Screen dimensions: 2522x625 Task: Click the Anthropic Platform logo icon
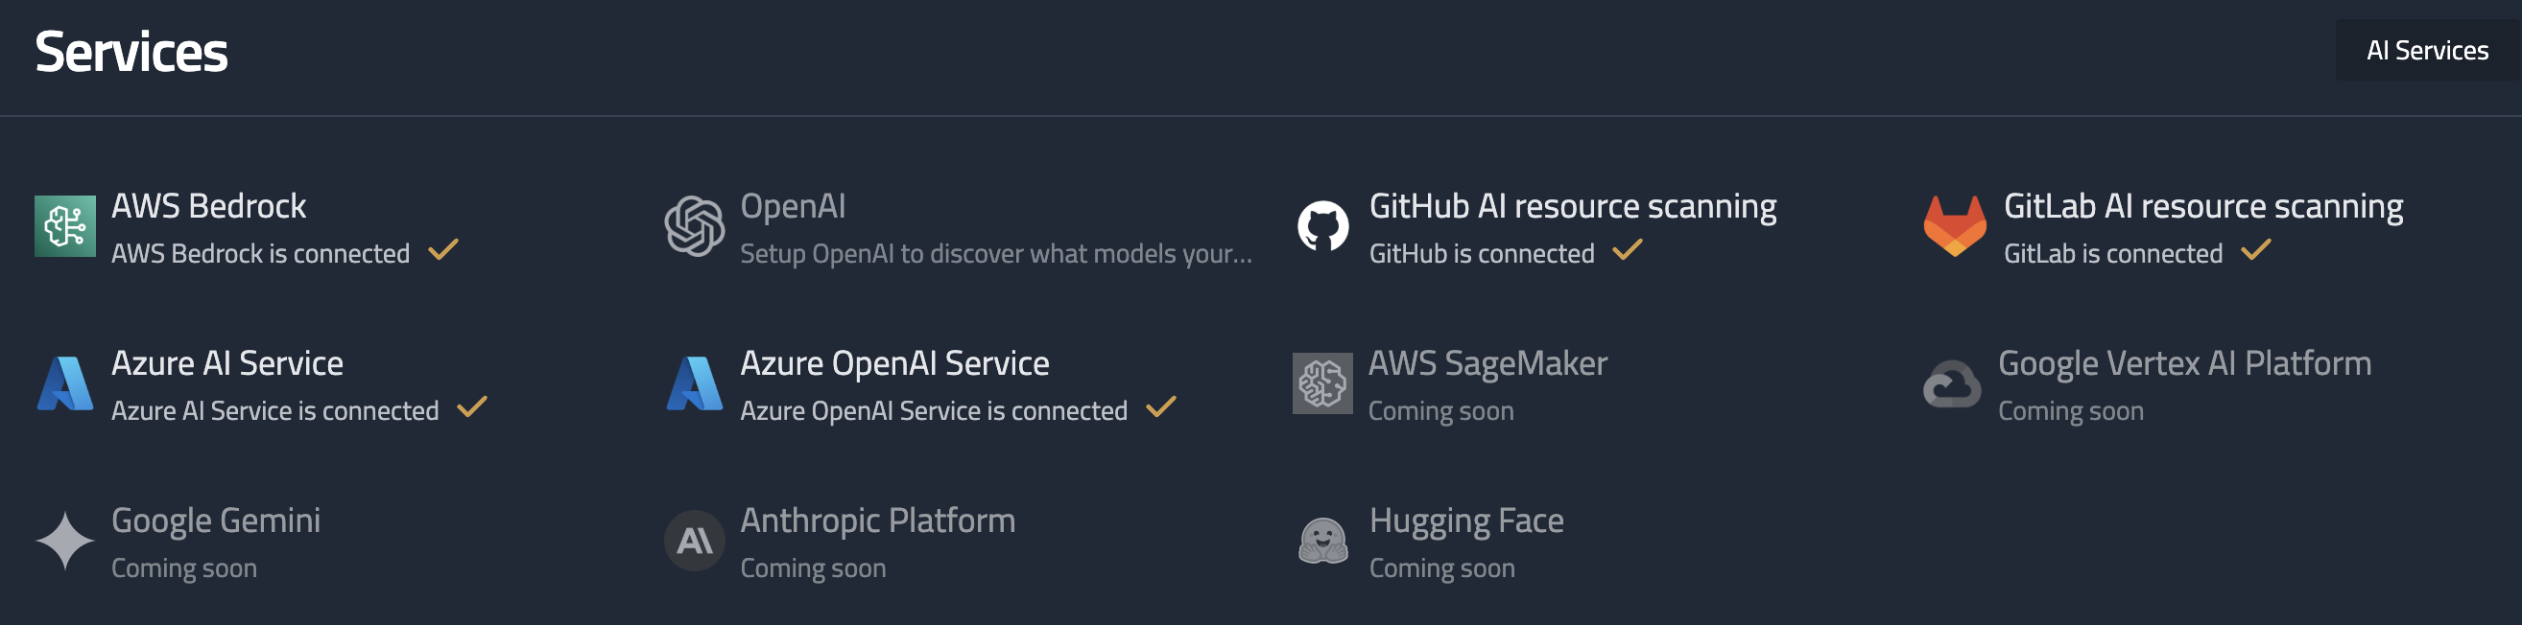pyautogui.click(x=694, y=540)
